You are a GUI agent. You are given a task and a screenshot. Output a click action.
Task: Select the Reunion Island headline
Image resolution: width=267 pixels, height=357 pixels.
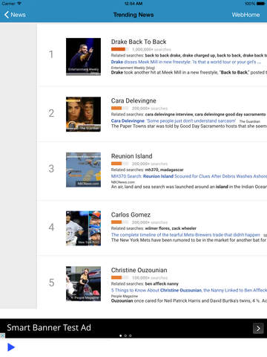click(131, 156)
